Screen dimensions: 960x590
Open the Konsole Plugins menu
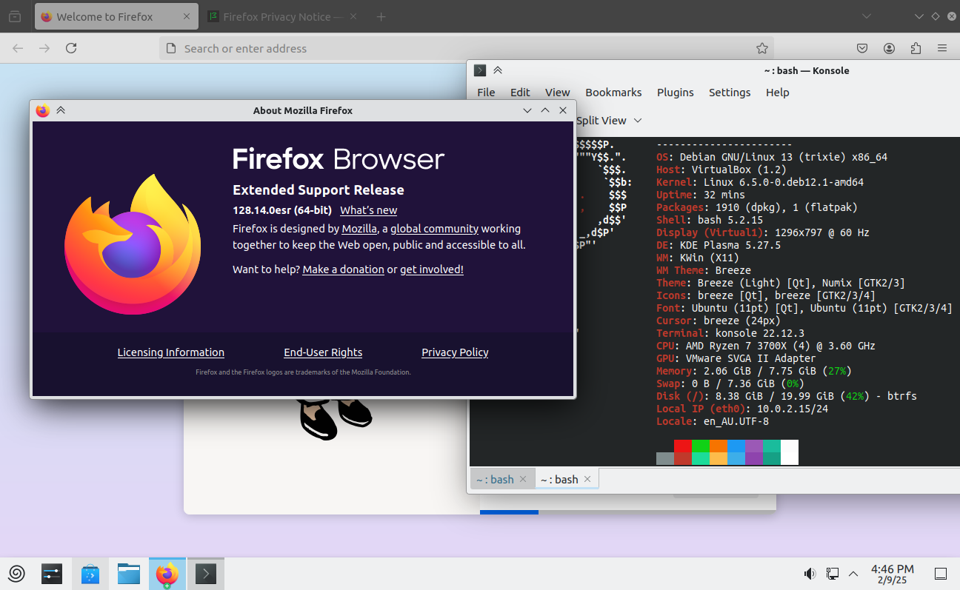[676, 93]
